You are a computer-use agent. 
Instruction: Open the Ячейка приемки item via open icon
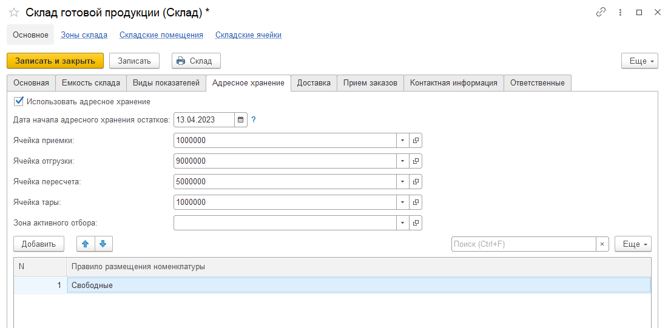click(x=416, y=141)
